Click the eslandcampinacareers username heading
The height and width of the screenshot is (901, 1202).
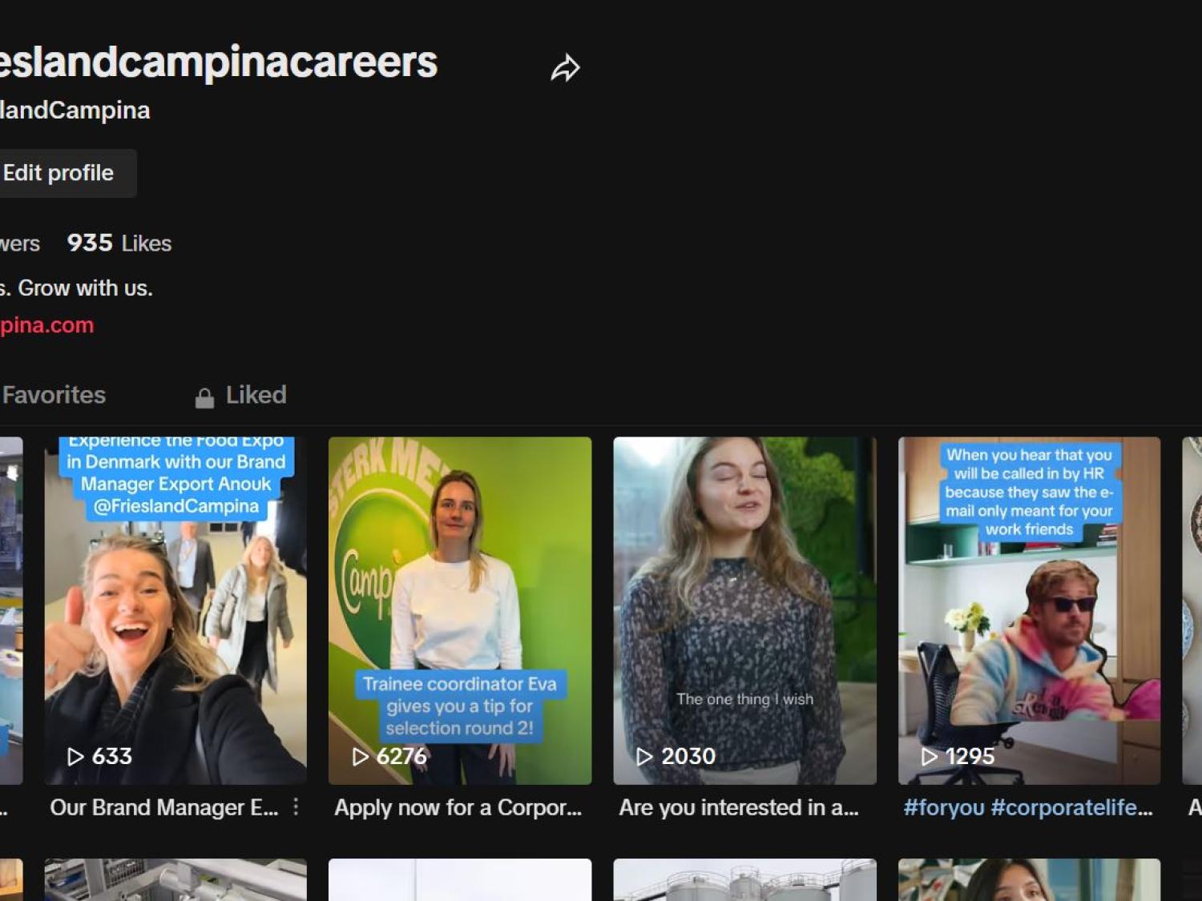[x=218, y=62]
